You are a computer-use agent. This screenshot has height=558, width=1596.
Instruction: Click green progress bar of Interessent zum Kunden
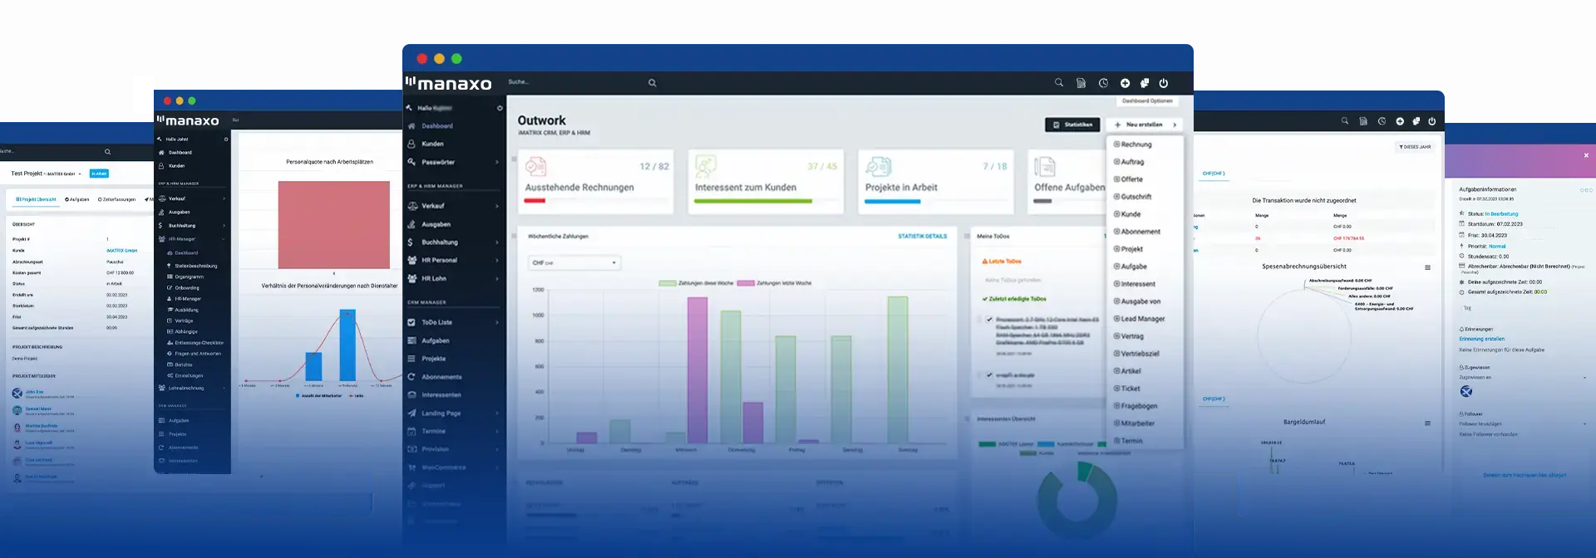pos(753,201)
